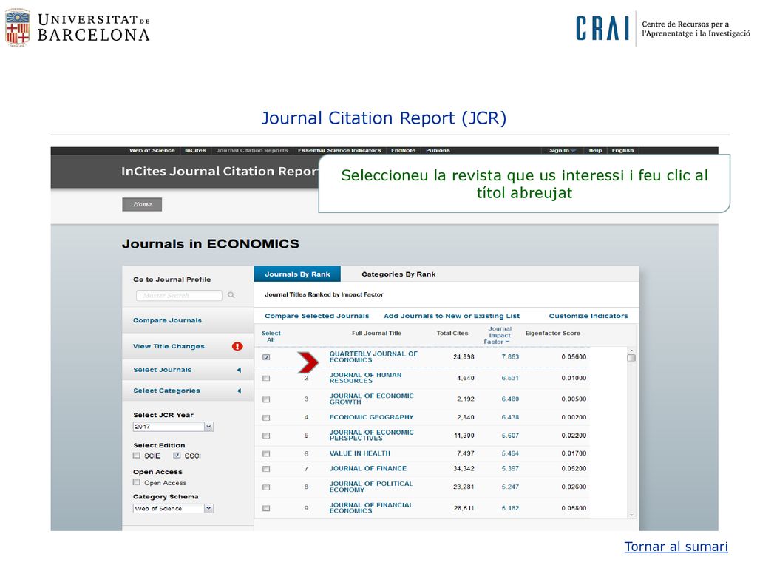
Task: Open the English language menu item
Action: [x=622, y=151]
